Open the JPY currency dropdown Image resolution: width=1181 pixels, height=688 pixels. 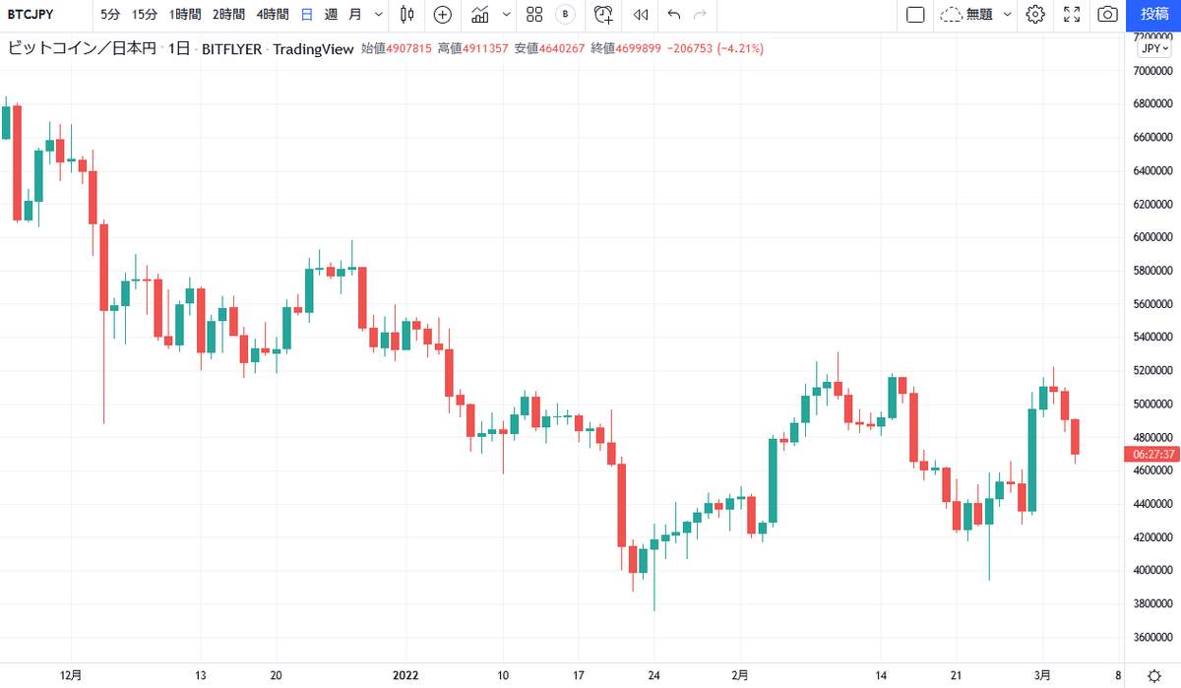[x=1152, y=48]
